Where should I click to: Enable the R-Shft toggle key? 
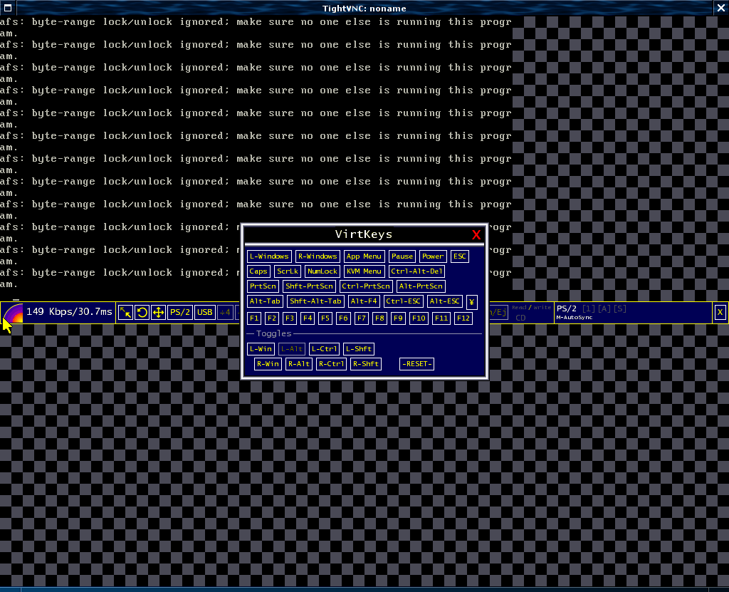tap(365, 364)
